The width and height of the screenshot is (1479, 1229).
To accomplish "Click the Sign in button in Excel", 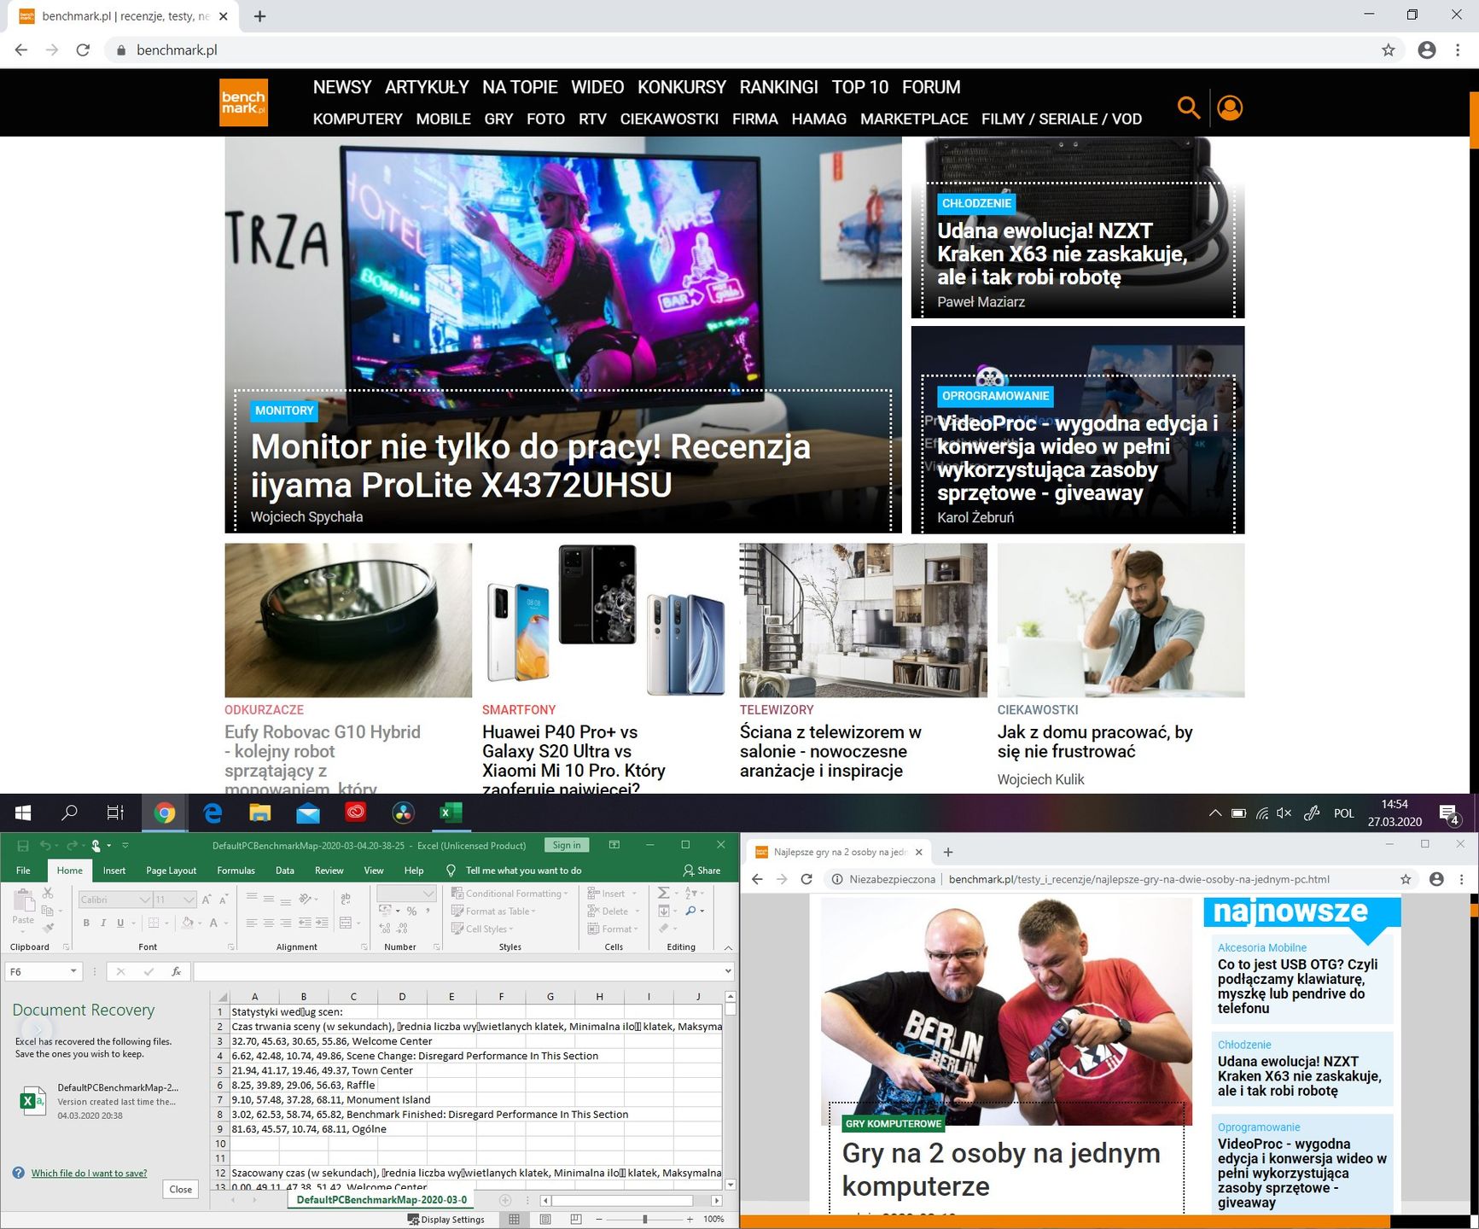I will pyautogui.click(x=566, y=846).
